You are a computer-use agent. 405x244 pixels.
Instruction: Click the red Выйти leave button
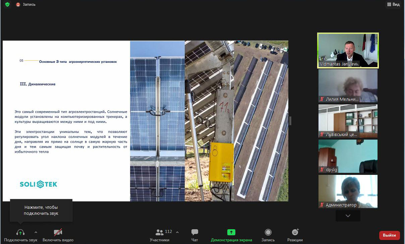tap(389, 235)
